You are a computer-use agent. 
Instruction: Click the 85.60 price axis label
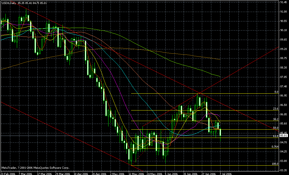[284, 124]
